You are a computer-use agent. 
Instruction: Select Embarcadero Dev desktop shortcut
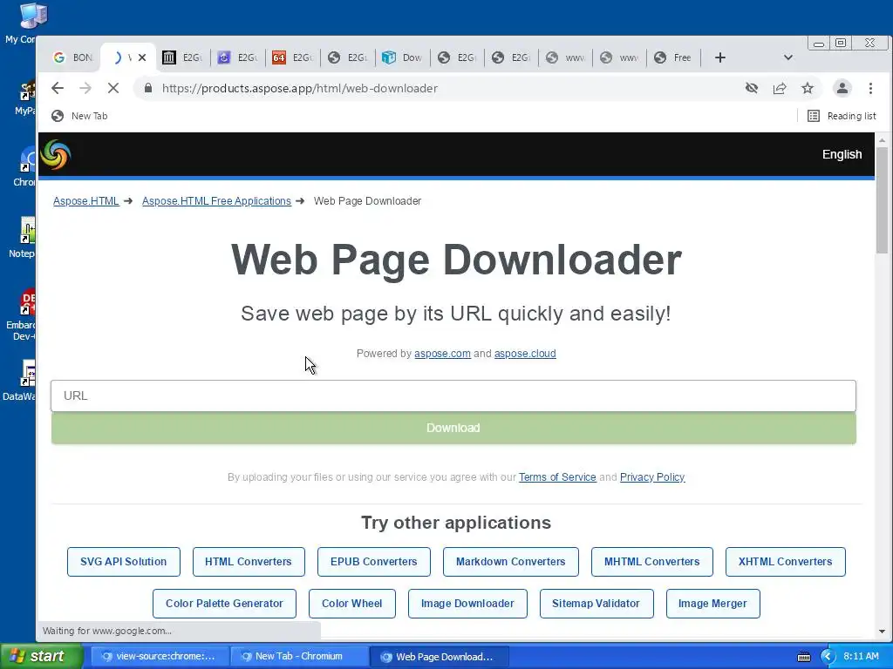click(21, 314)
